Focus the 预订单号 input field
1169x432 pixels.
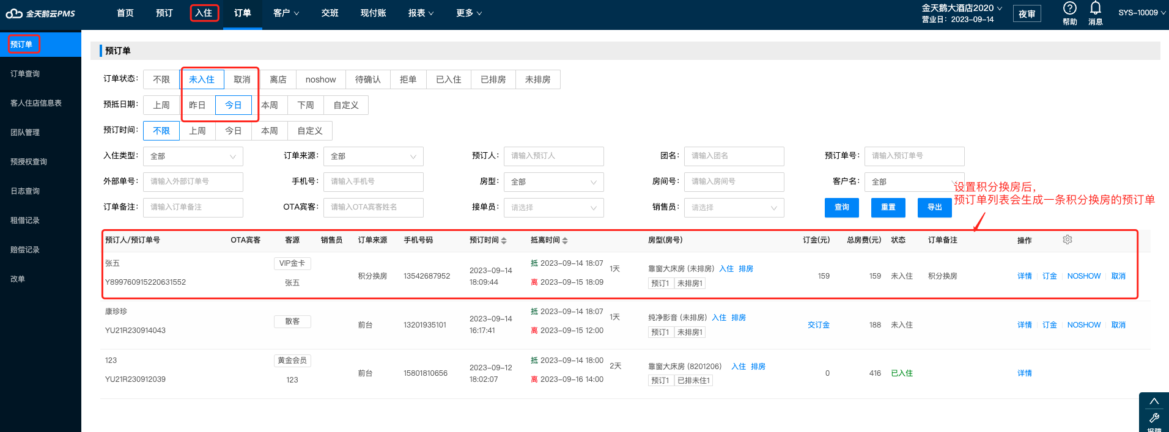pyautogui.click(x=915, y=156)
